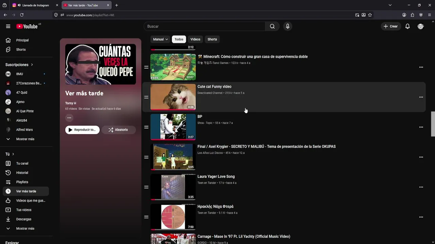Open the Minecraft casa de supervivencia thumbnail
This screenshot has height=244, width=435.
tap(173, 67)
